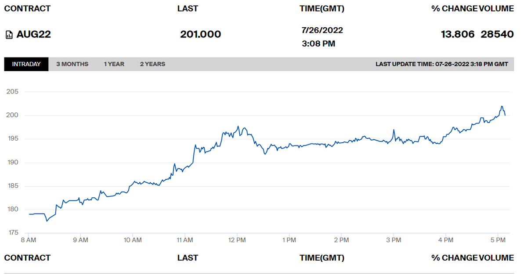Click the 4 PM axis label
This screenshot has width=527, height=279.
pos(445,240)
